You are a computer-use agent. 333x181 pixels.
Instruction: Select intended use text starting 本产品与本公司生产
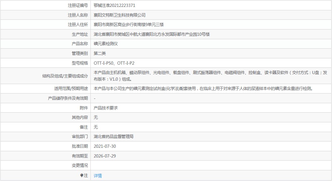204,88
